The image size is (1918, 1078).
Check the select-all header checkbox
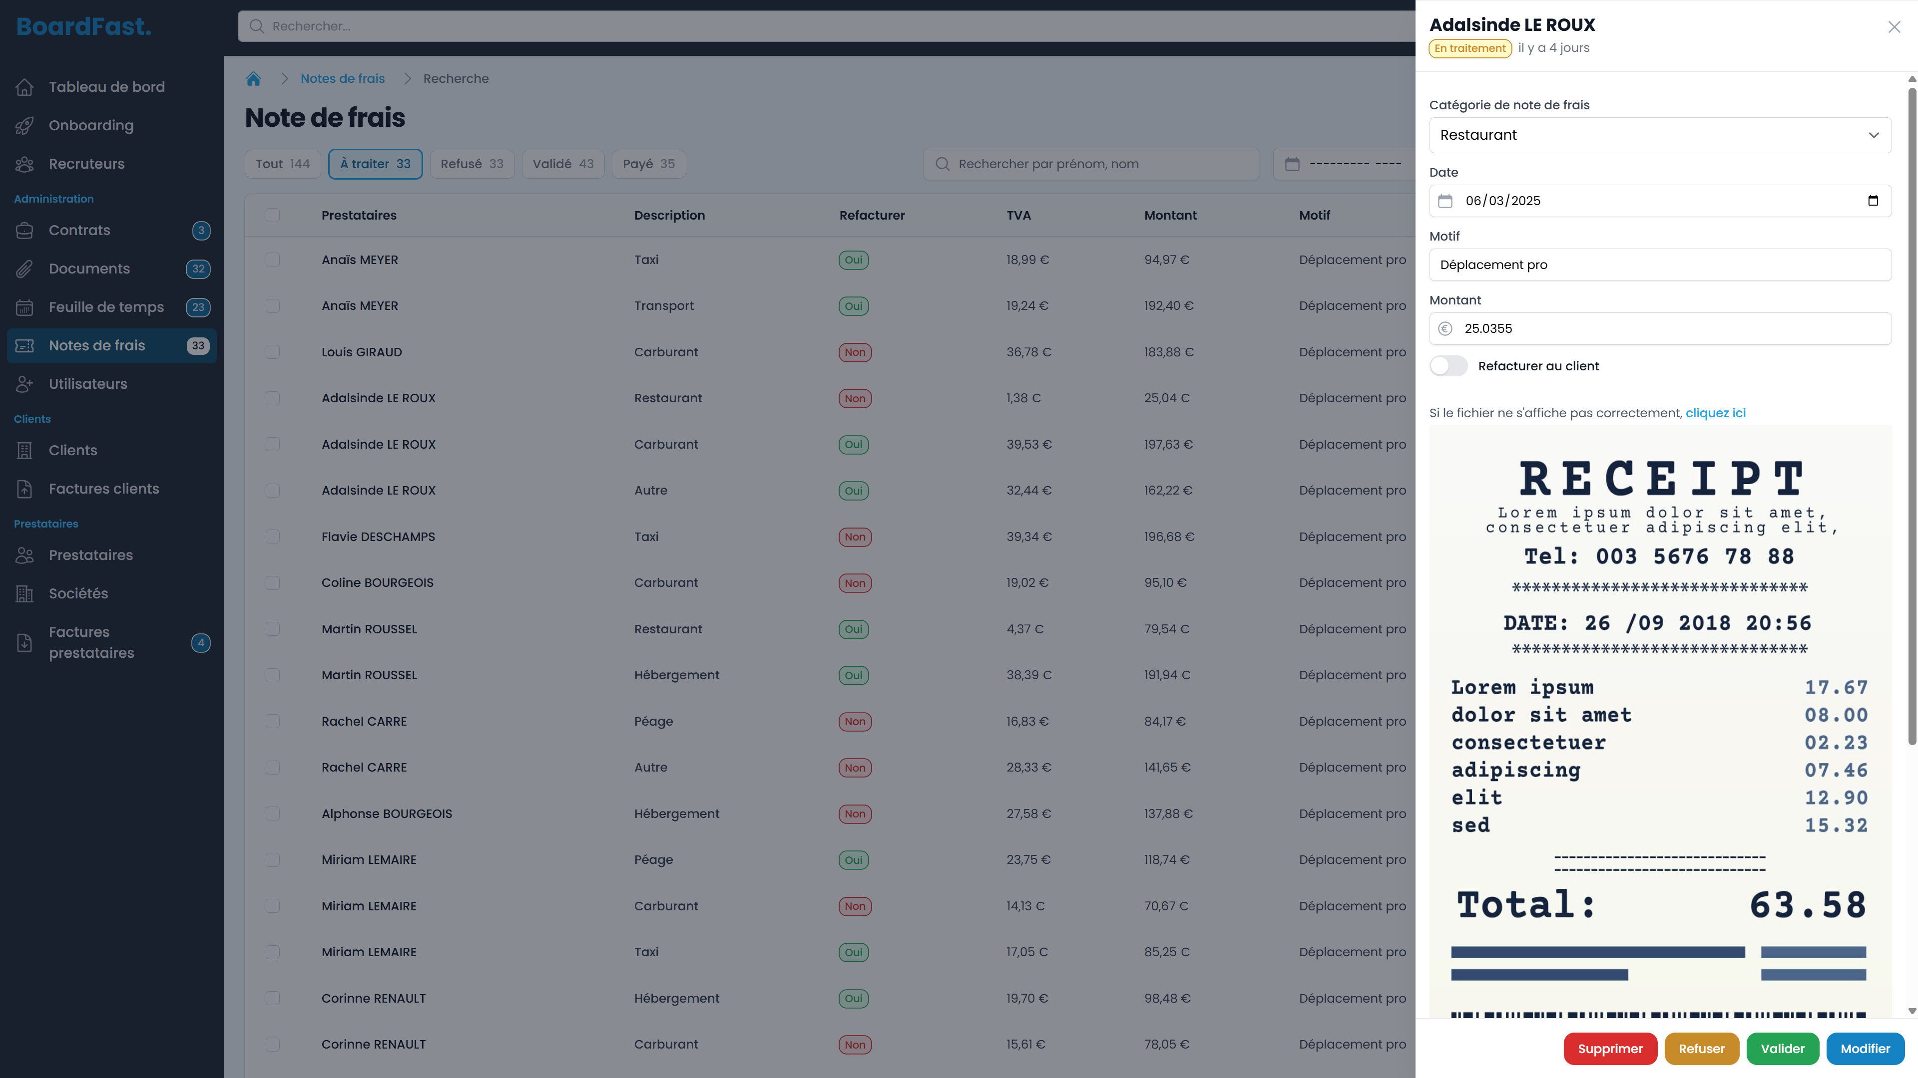point(273,216)
